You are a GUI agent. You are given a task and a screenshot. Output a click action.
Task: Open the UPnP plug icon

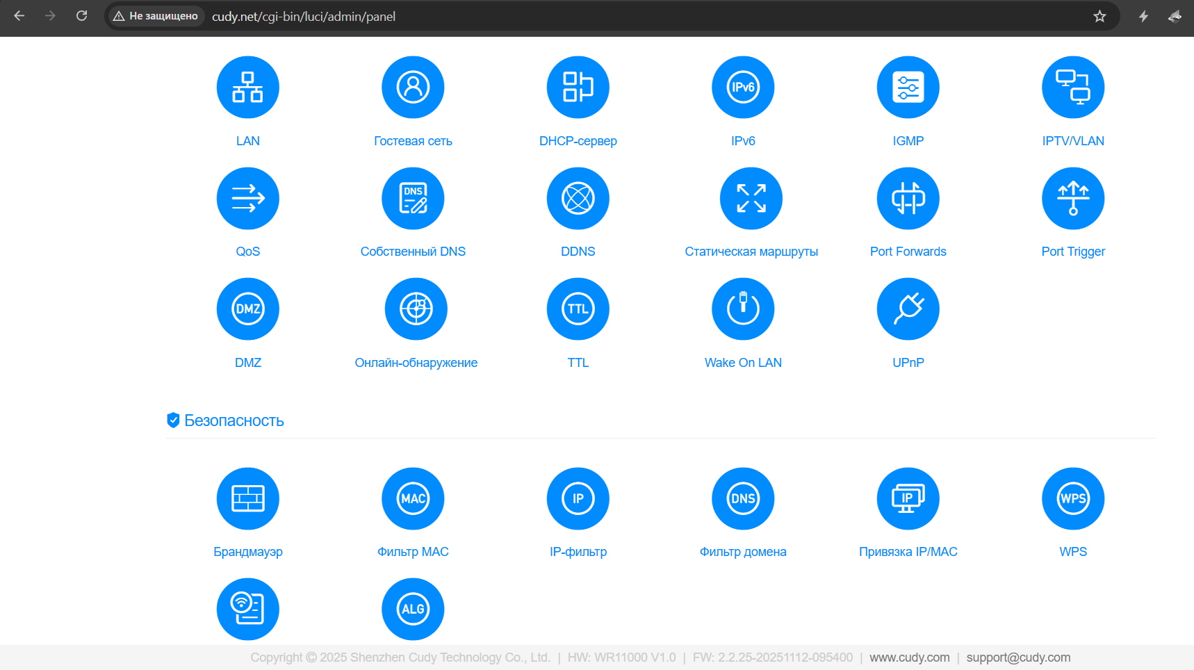908,309
